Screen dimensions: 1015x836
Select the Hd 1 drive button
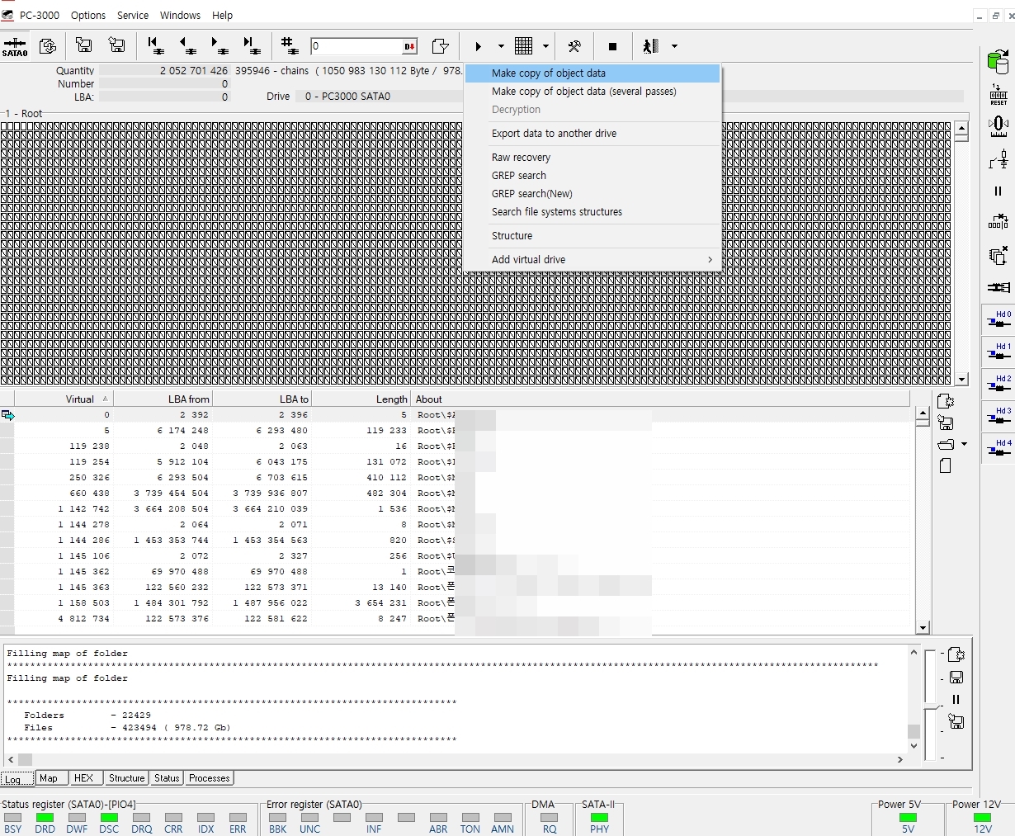(x=998, y=352)
